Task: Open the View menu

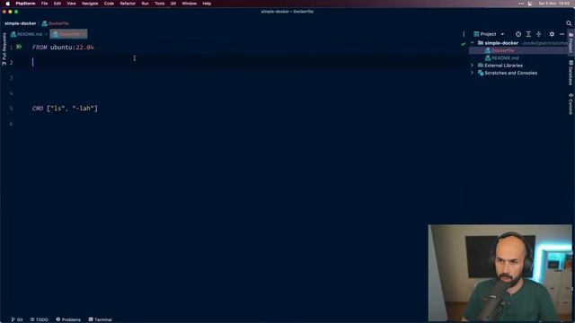Action: (71, 4)
